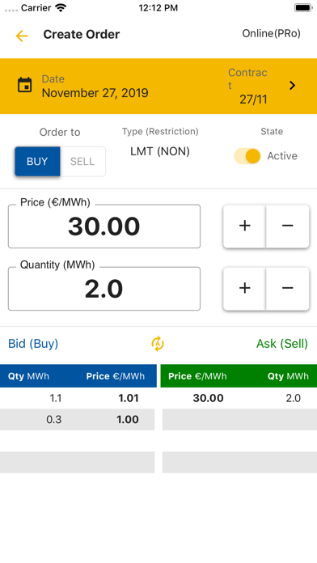Go back using the orange arrow
The image size is (317, 563).
point(22,36)
